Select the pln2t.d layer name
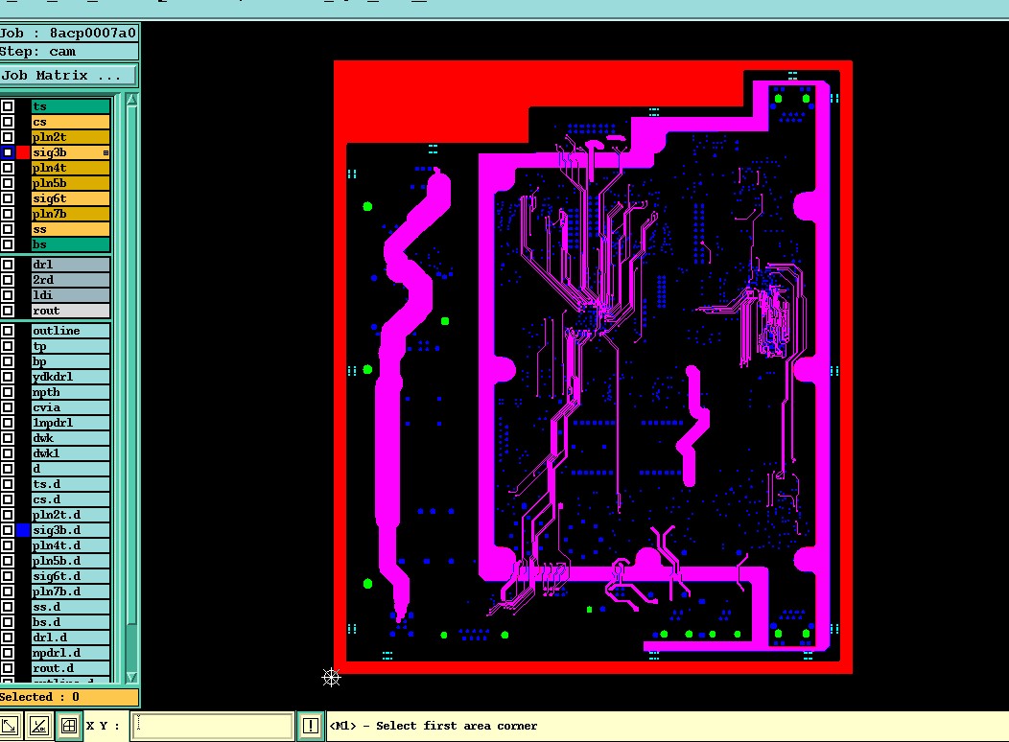1009x742 pixels. click(71, 515)
